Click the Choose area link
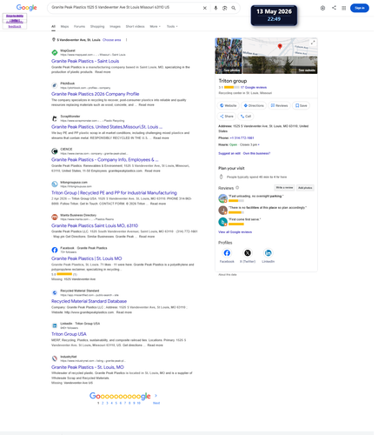This screenshot has width=378, height=435. point(112,40)
